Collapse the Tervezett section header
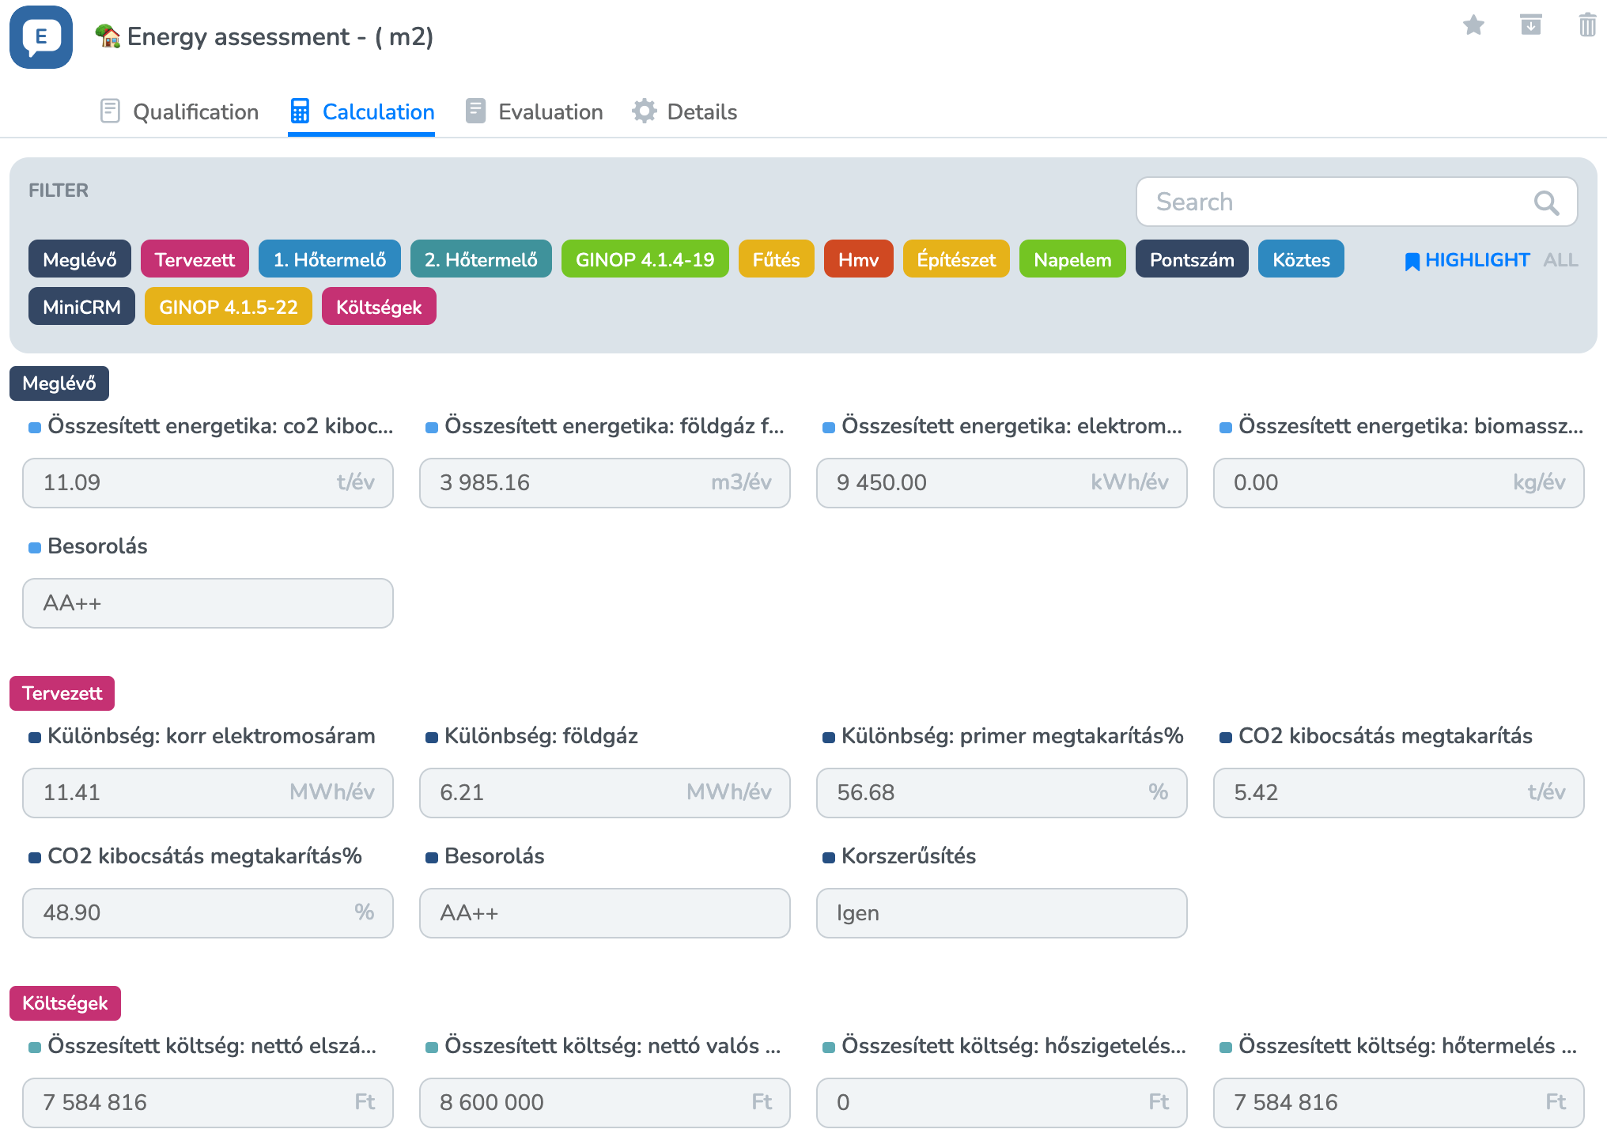The width and height of the screenshot is (1607, 1148). [x=62, y=693]
